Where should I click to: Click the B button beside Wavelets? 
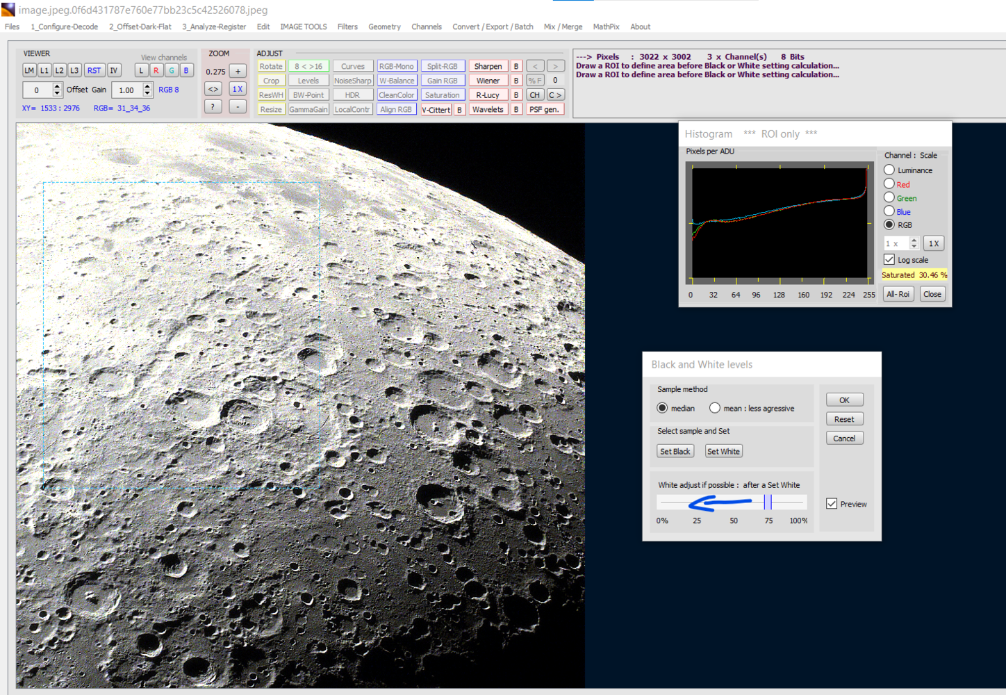(x=516, y=109)
